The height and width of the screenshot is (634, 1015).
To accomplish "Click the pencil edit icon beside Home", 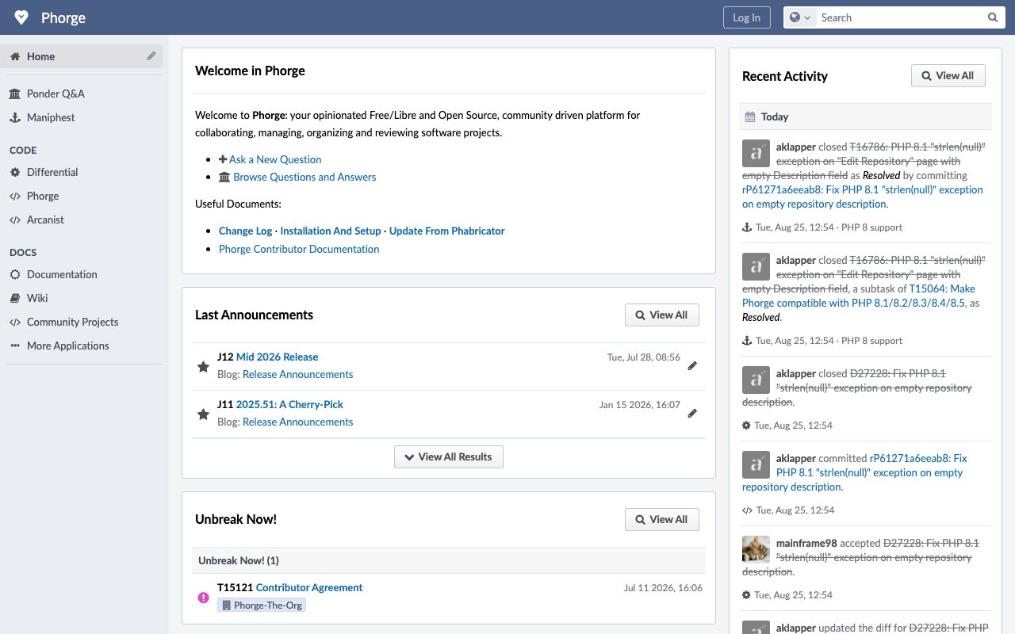I will [151, 56].
